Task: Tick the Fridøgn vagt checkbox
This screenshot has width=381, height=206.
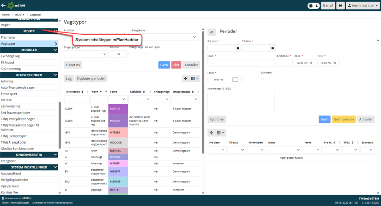Action: coord(130,53)
